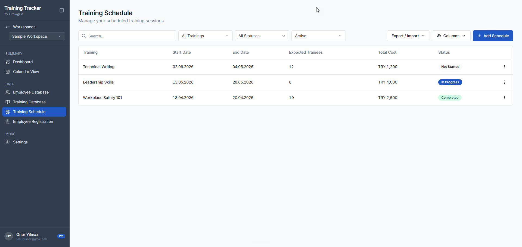This screenshot has height=247, width=522.
Task: Click the Total Cost column header
Action: 387,52
